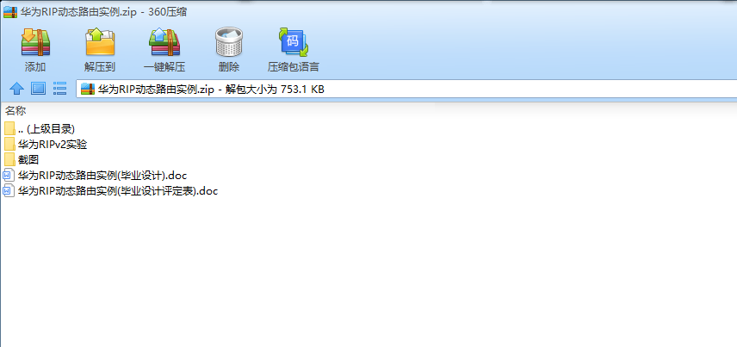This screenshot has height=347, width=737.
Task: Go up one level with the blue arrow
Action: click(x=16, y=89)
